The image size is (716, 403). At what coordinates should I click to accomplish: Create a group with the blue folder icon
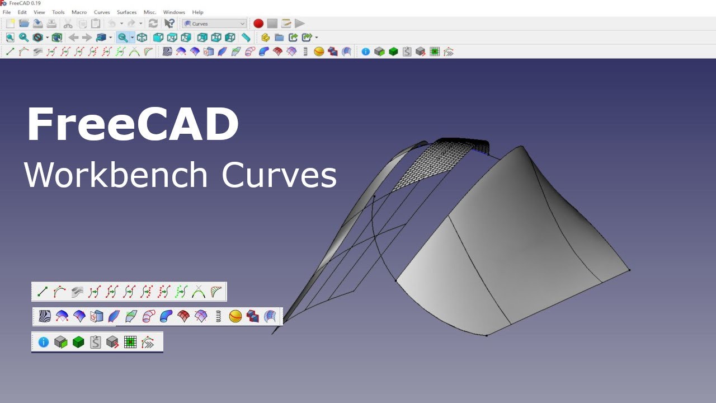pyautogui.click(x=279, y=38)
